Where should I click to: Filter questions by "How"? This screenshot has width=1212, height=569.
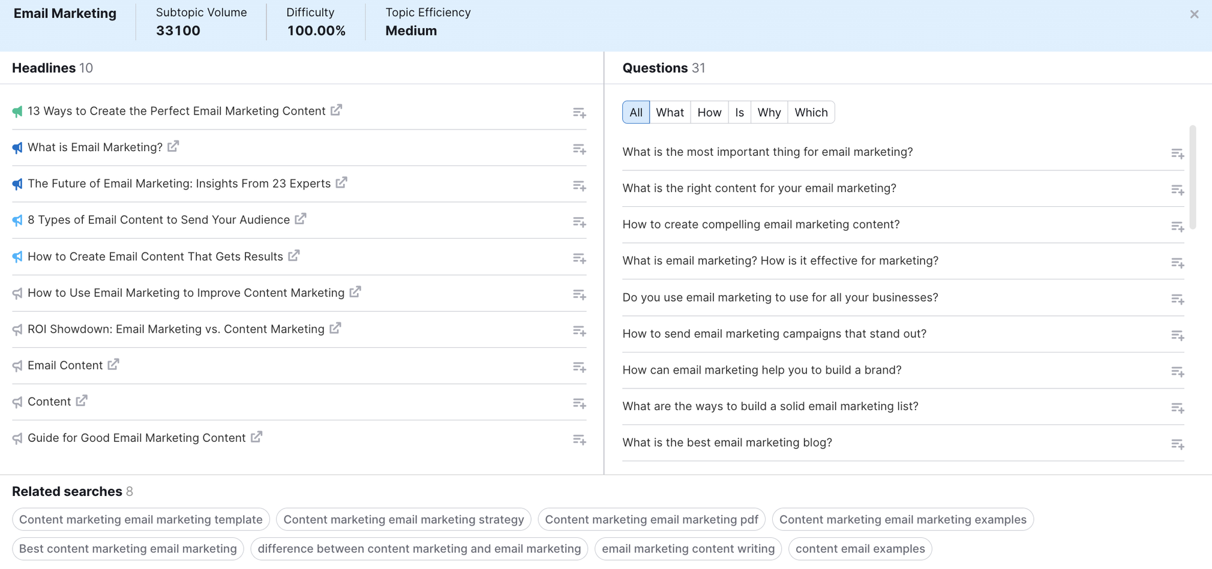[709, 112]
